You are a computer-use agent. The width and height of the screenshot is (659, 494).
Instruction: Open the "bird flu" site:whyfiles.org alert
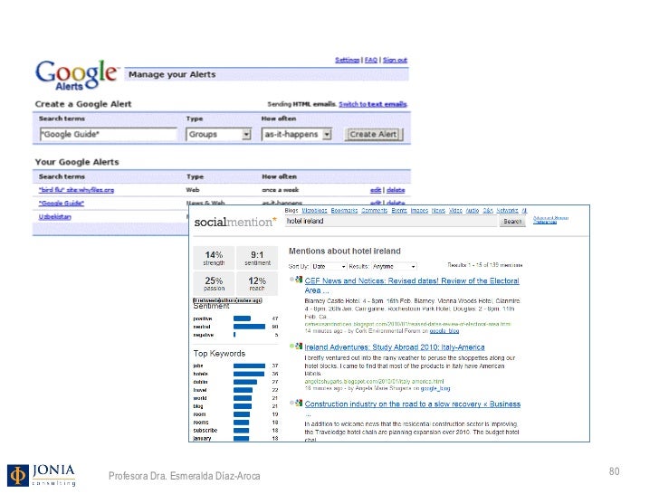(76, 190)
